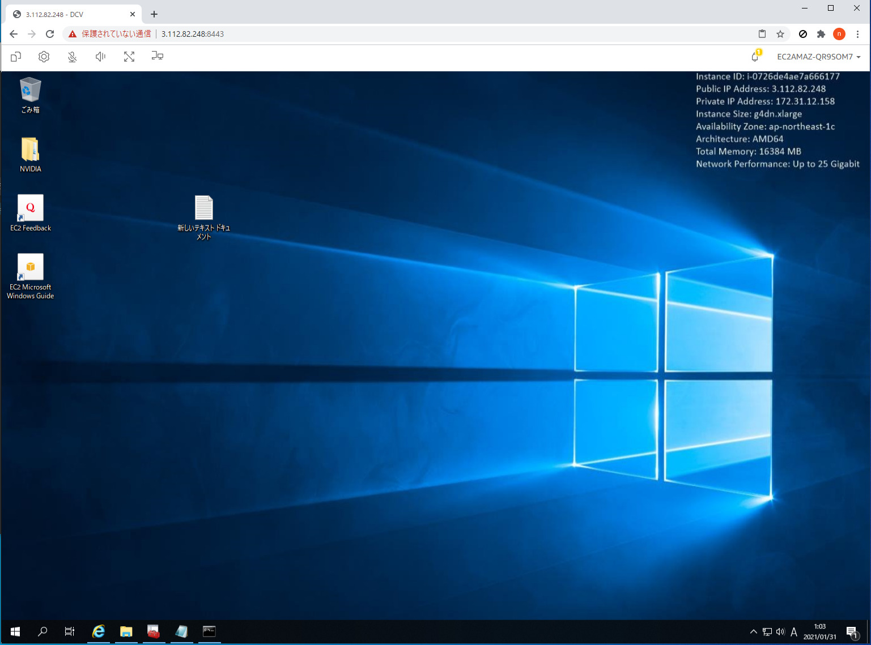Select EC2 Microsoft Windows Guide shortcut
The width and height of the screenshot is (871, 645).
31,276
